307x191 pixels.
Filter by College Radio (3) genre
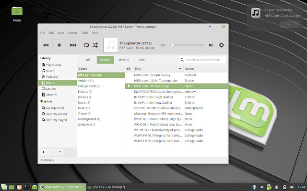(101, 86)
